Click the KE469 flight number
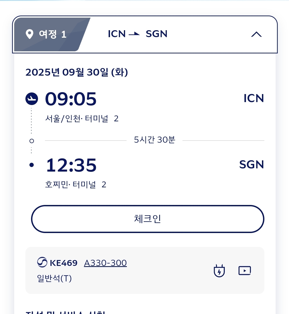 coord(64,263)
